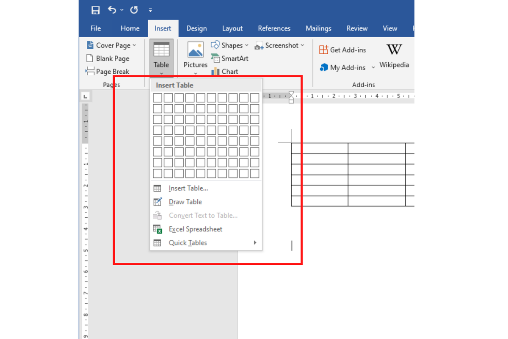Expand the Quick Tables submenu
Screen dimensions: 508x339
(x=206, y=243)
